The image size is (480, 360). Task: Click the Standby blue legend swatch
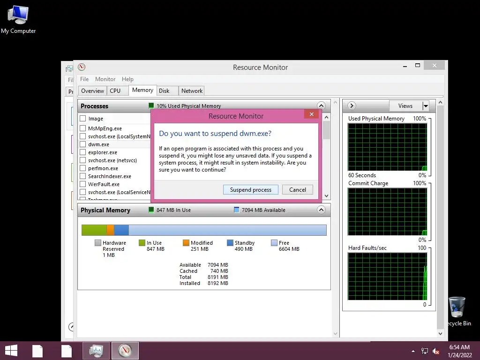pyautogui.click(x=230, y=243)
